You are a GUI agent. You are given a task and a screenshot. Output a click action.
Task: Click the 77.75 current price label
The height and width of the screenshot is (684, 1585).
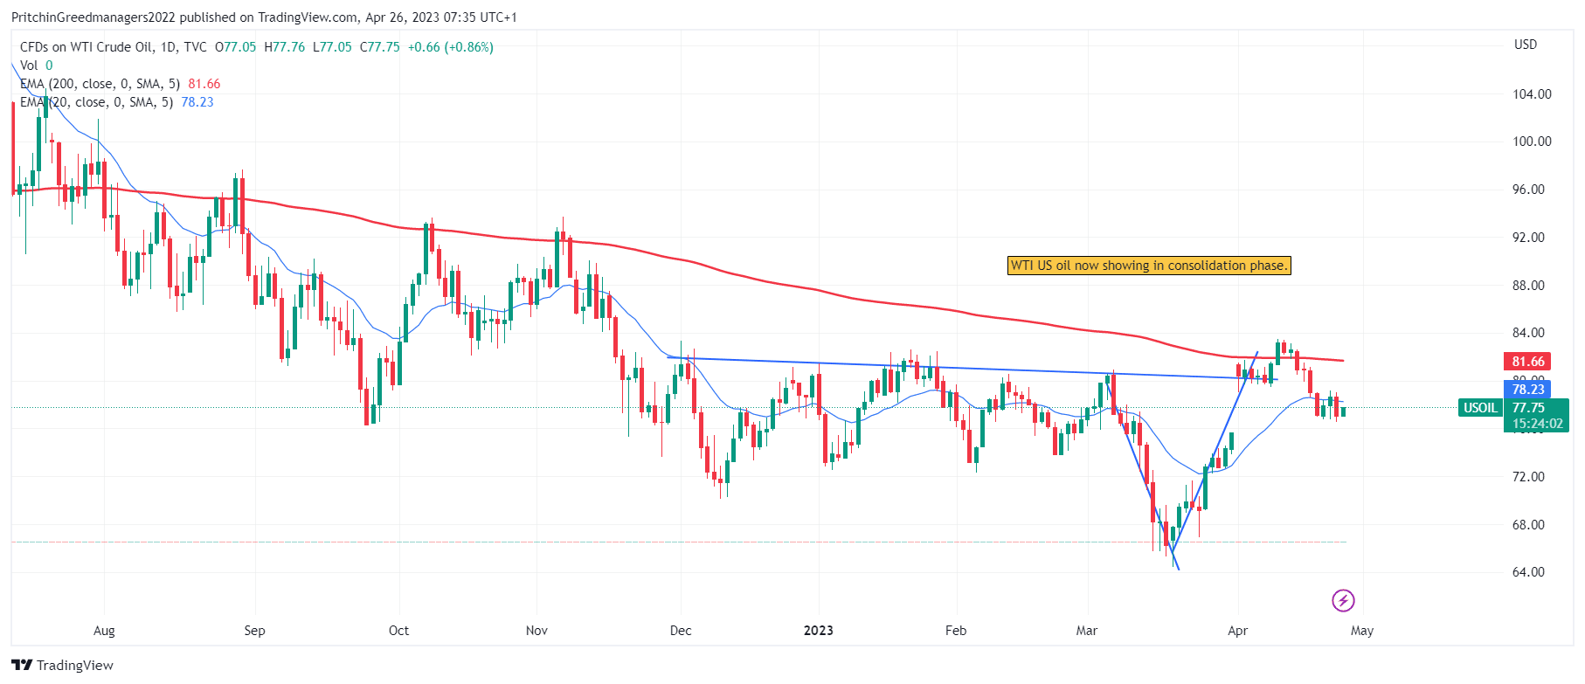point(1527,408)
